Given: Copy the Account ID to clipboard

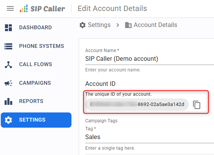Looking at the screenshot, I should [x=196, y=105].
